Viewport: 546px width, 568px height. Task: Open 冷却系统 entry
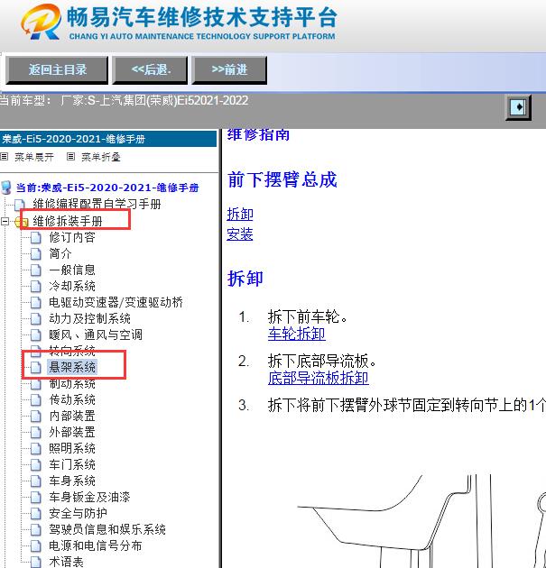(x=72, y=286)
